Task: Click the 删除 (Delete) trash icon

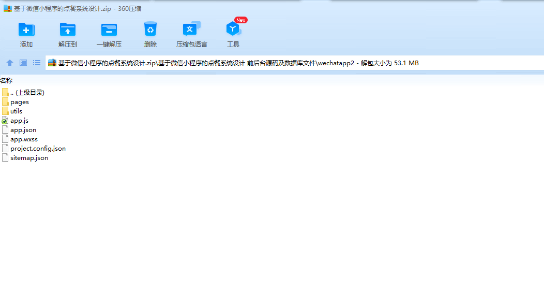Action: tap(150, 30)
